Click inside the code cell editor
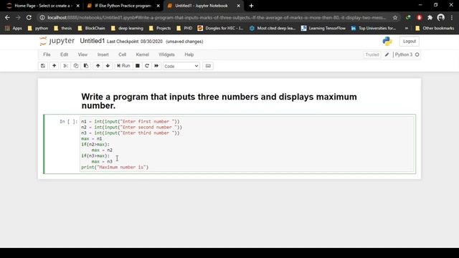459x258 pixels. pyautogui.click(x=247, y=144)
